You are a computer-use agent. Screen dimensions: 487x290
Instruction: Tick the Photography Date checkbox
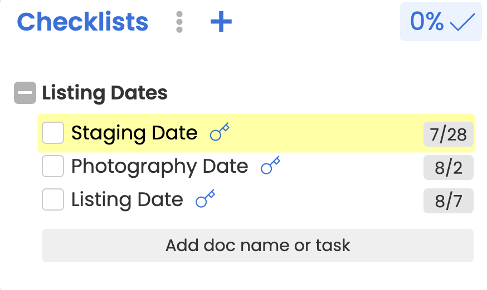pyautogui.click(x=53, y=167)
